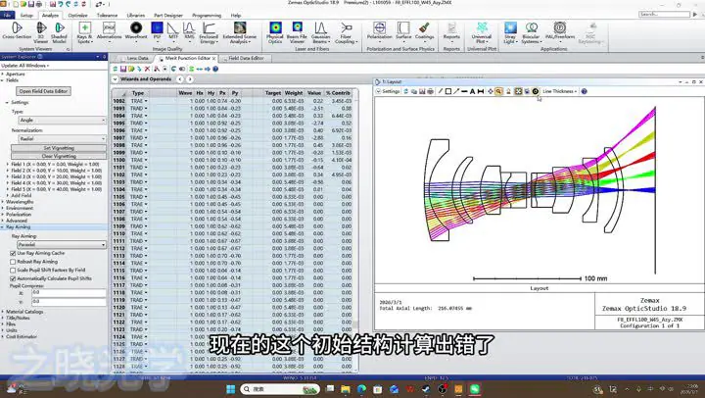Click the Pupil Compress Y input field
Image resolution: width=705 pixels, height=398 pixels.
(69, 301)
